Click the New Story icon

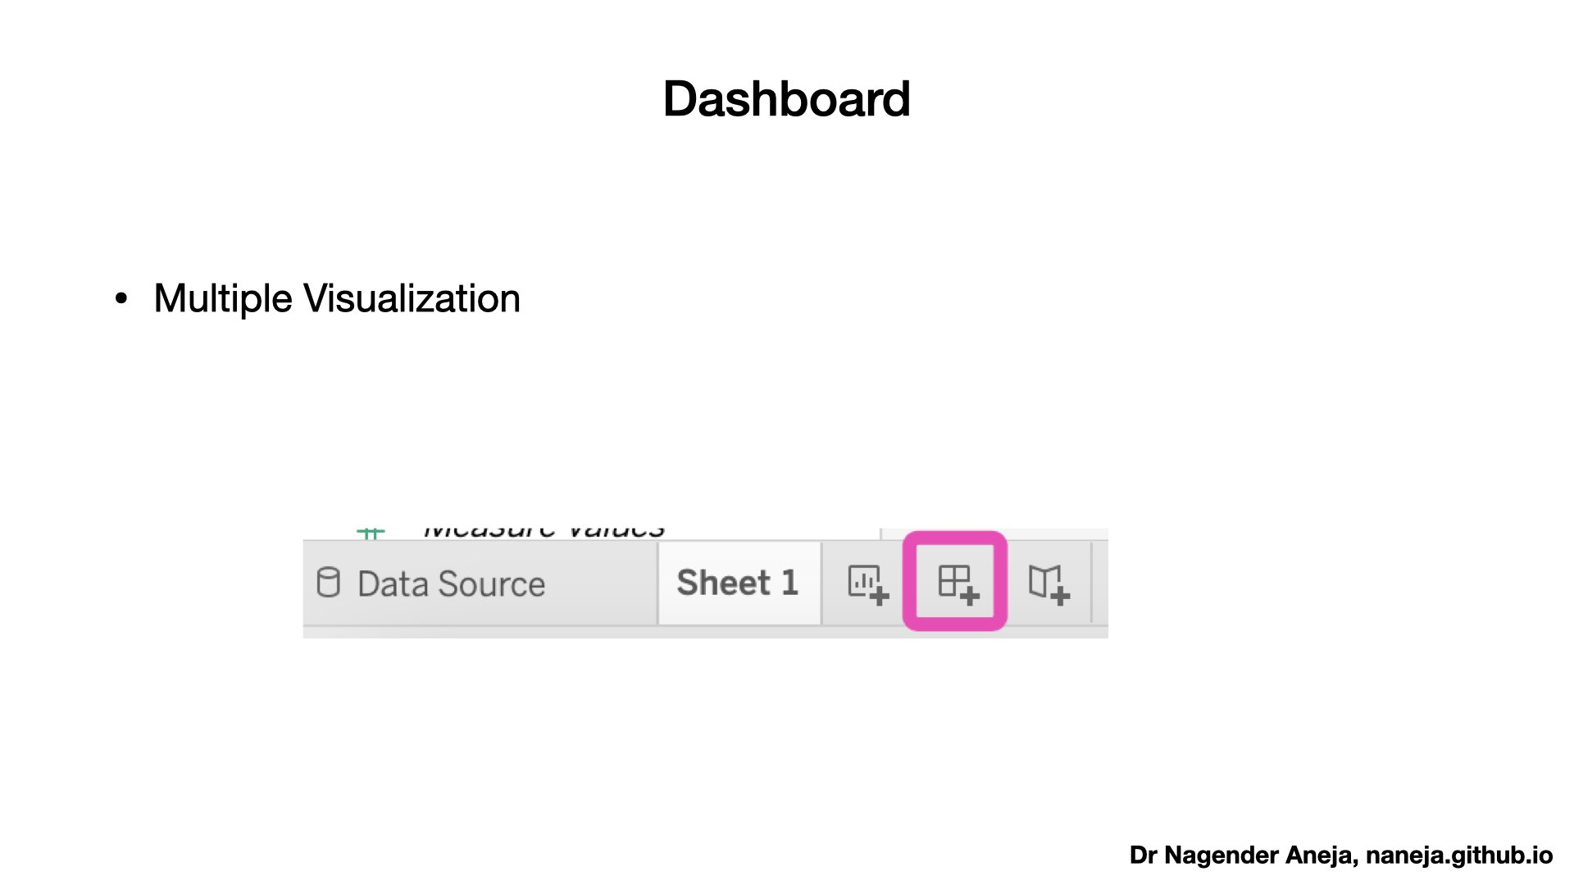coord(1047,583)
